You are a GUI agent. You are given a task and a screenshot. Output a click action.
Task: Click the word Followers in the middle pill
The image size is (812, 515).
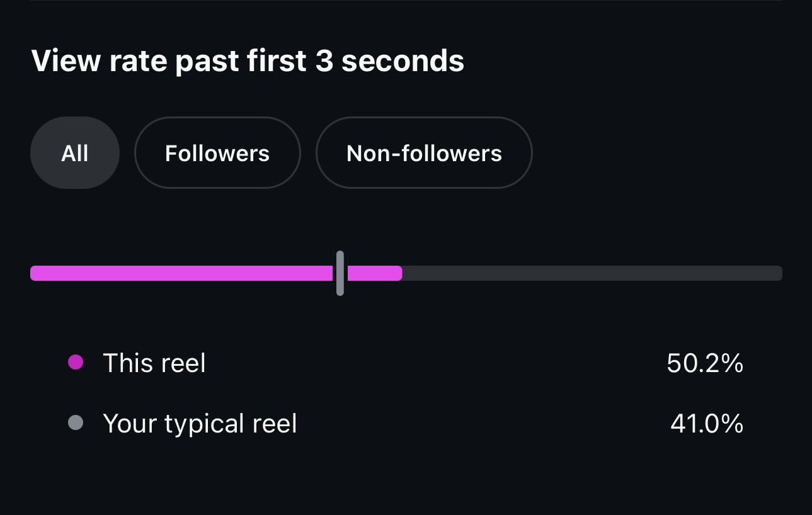[217, 153]
